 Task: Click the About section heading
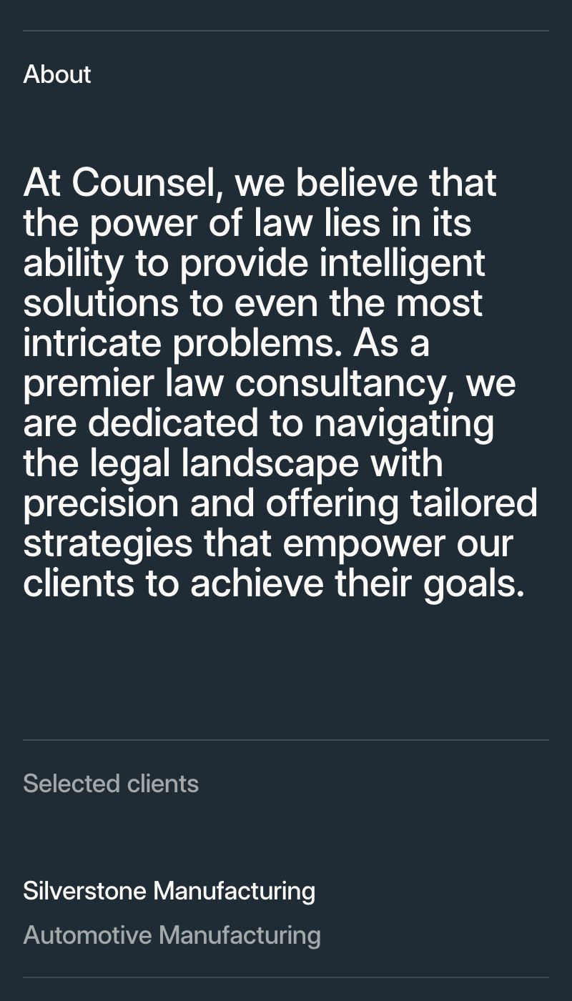57,74
